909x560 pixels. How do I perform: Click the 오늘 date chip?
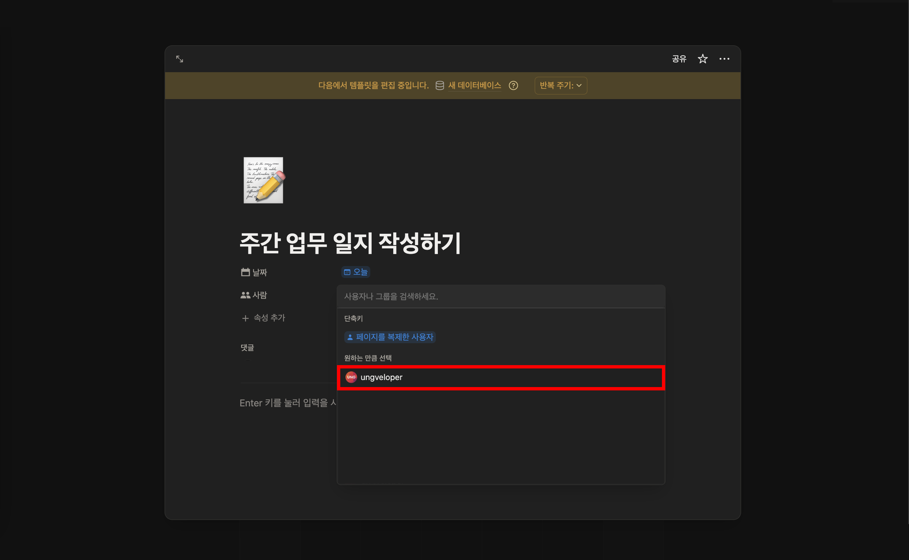pyautogui.click(x=356, y=272)
